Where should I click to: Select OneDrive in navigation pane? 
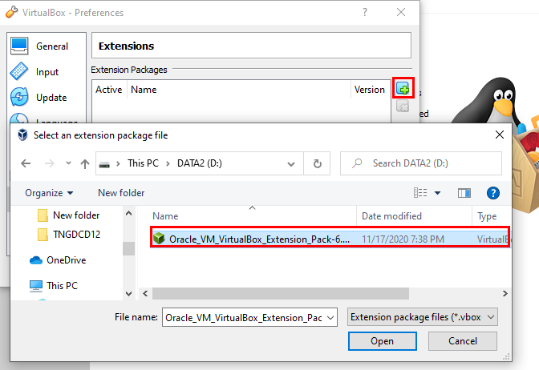(x=66, y=260)
